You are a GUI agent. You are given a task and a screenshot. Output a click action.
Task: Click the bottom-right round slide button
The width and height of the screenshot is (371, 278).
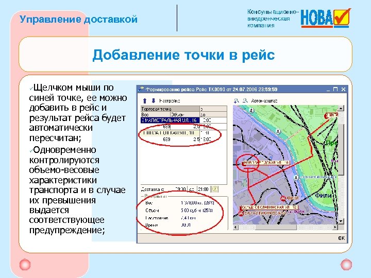click(x=346, y=264)
